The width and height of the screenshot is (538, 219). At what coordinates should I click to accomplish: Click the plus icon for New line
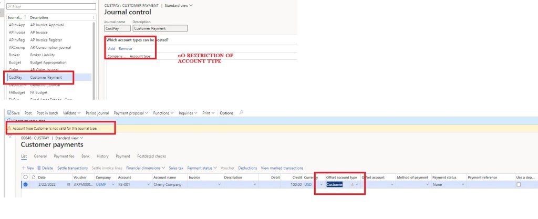click(x=23, y=168)
